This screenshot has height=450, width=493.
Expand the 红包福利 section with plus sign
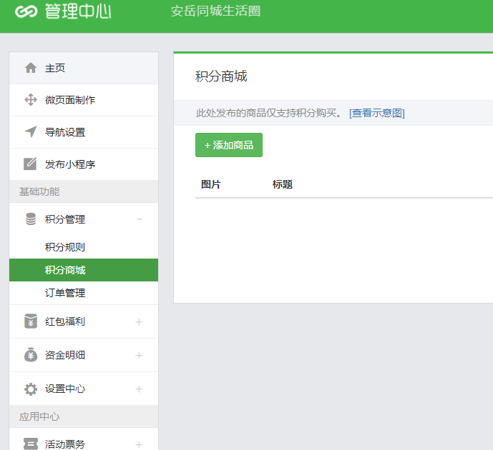(x=140, y=322)
